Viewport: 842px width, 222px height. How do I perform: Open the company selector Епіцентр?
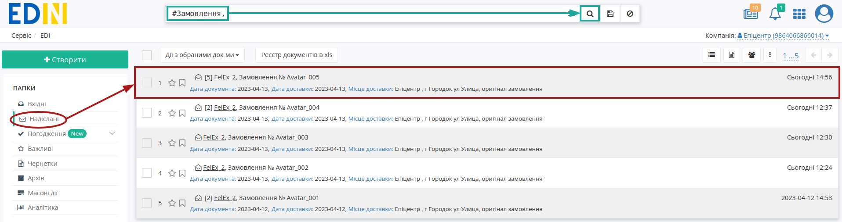click(783, 36)
